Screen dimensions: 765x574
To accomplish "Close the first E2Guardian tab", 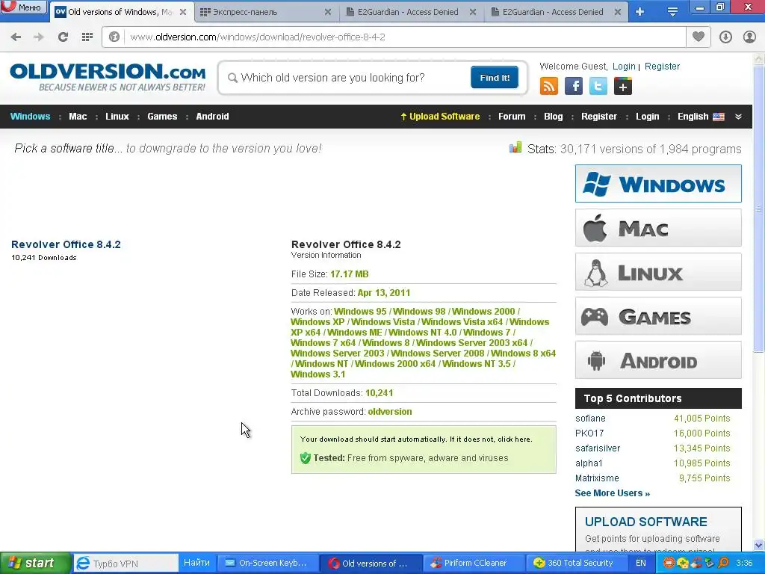I will (473, 12).
